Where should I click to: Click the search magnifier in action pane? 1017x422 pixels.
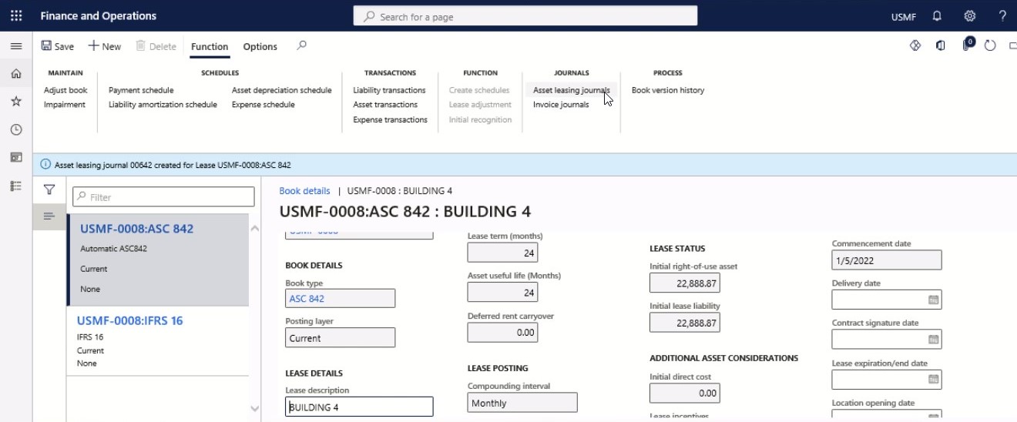tap(301, 45)
